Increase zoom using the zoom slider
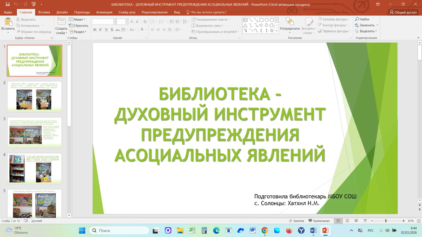The image size is (422, 237). pyautogui.click(x=404, y=221)
